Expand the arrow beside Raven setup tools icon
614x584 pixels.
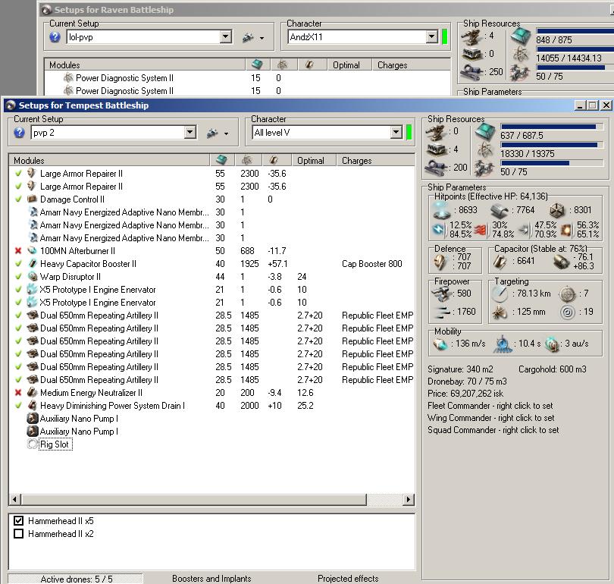click(x=262, y=39)
